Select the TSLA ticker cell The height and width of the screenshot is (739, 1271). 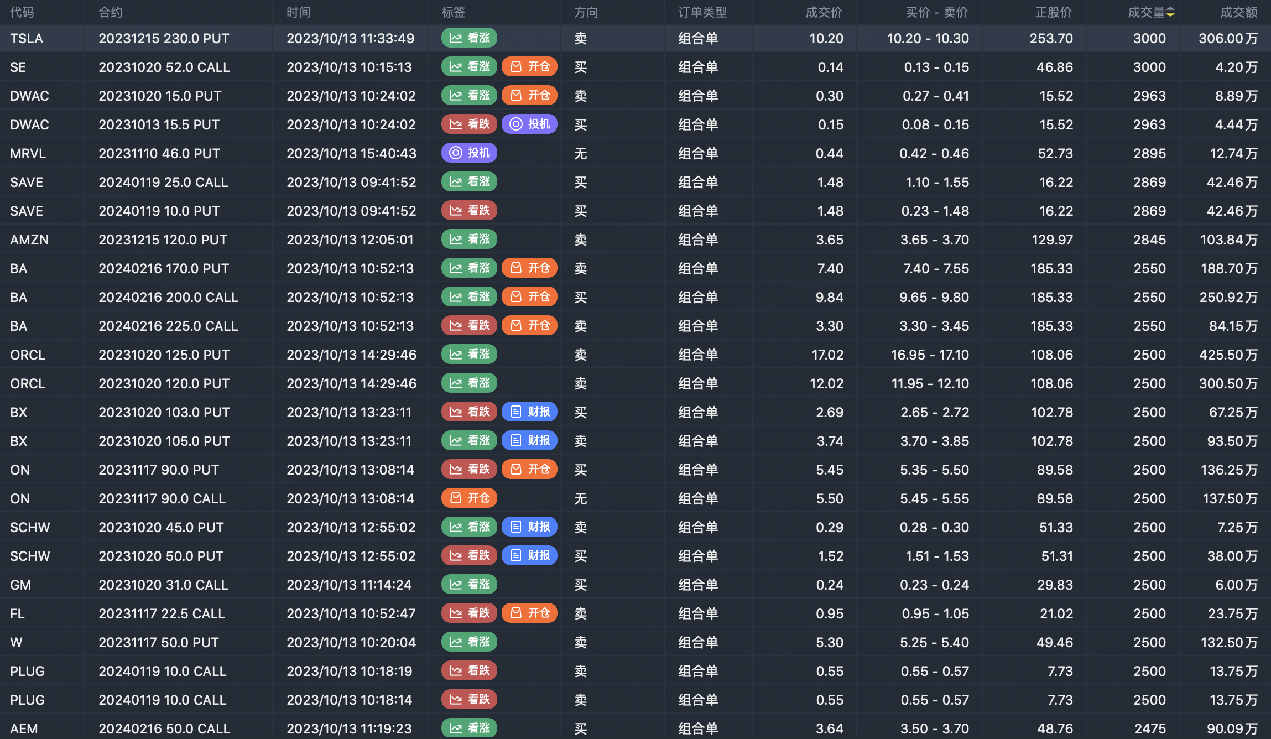pos(27,39)
